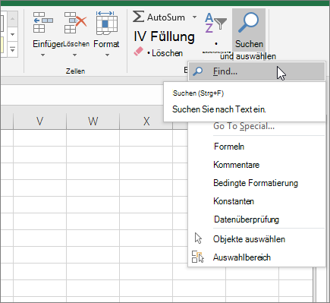
Task: Select Go To Special... menu item
Action: coord(256,126)
